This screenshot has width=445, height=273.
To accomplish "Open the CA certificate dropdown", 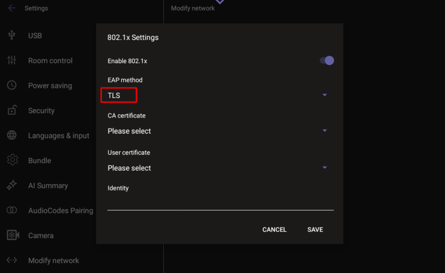I will click(x=324, y=131).
